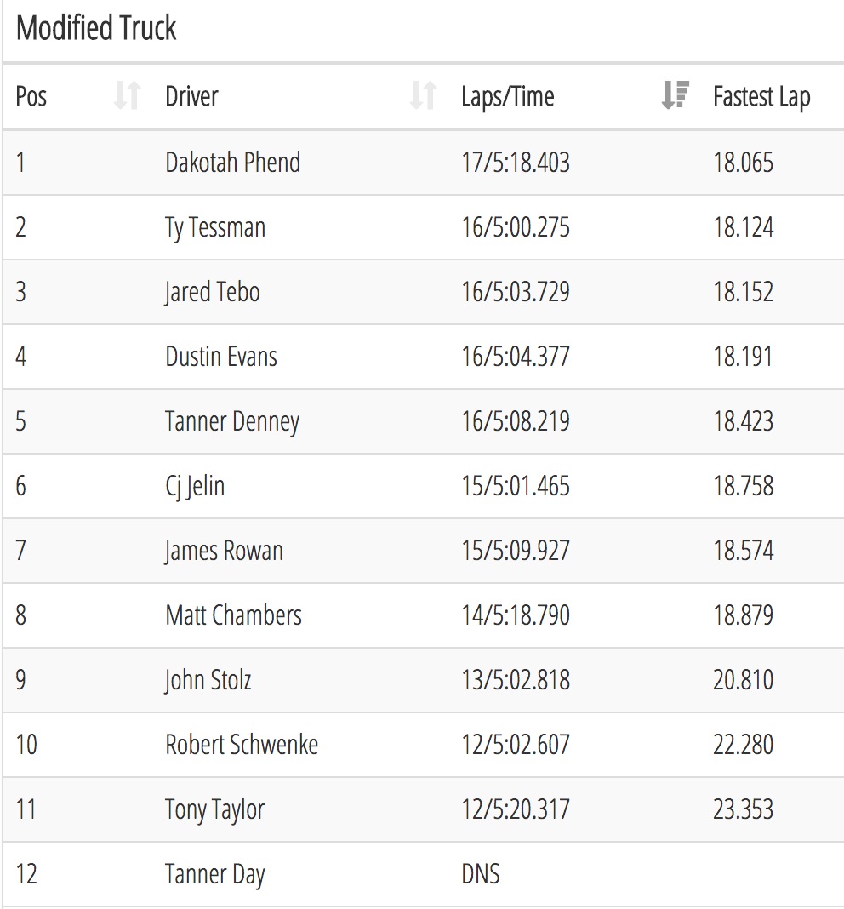Image resolution: width=844 pixels, height=909 pixels.
Task: Select the DNS status for Tanner Day
Action: pos(480,873)
